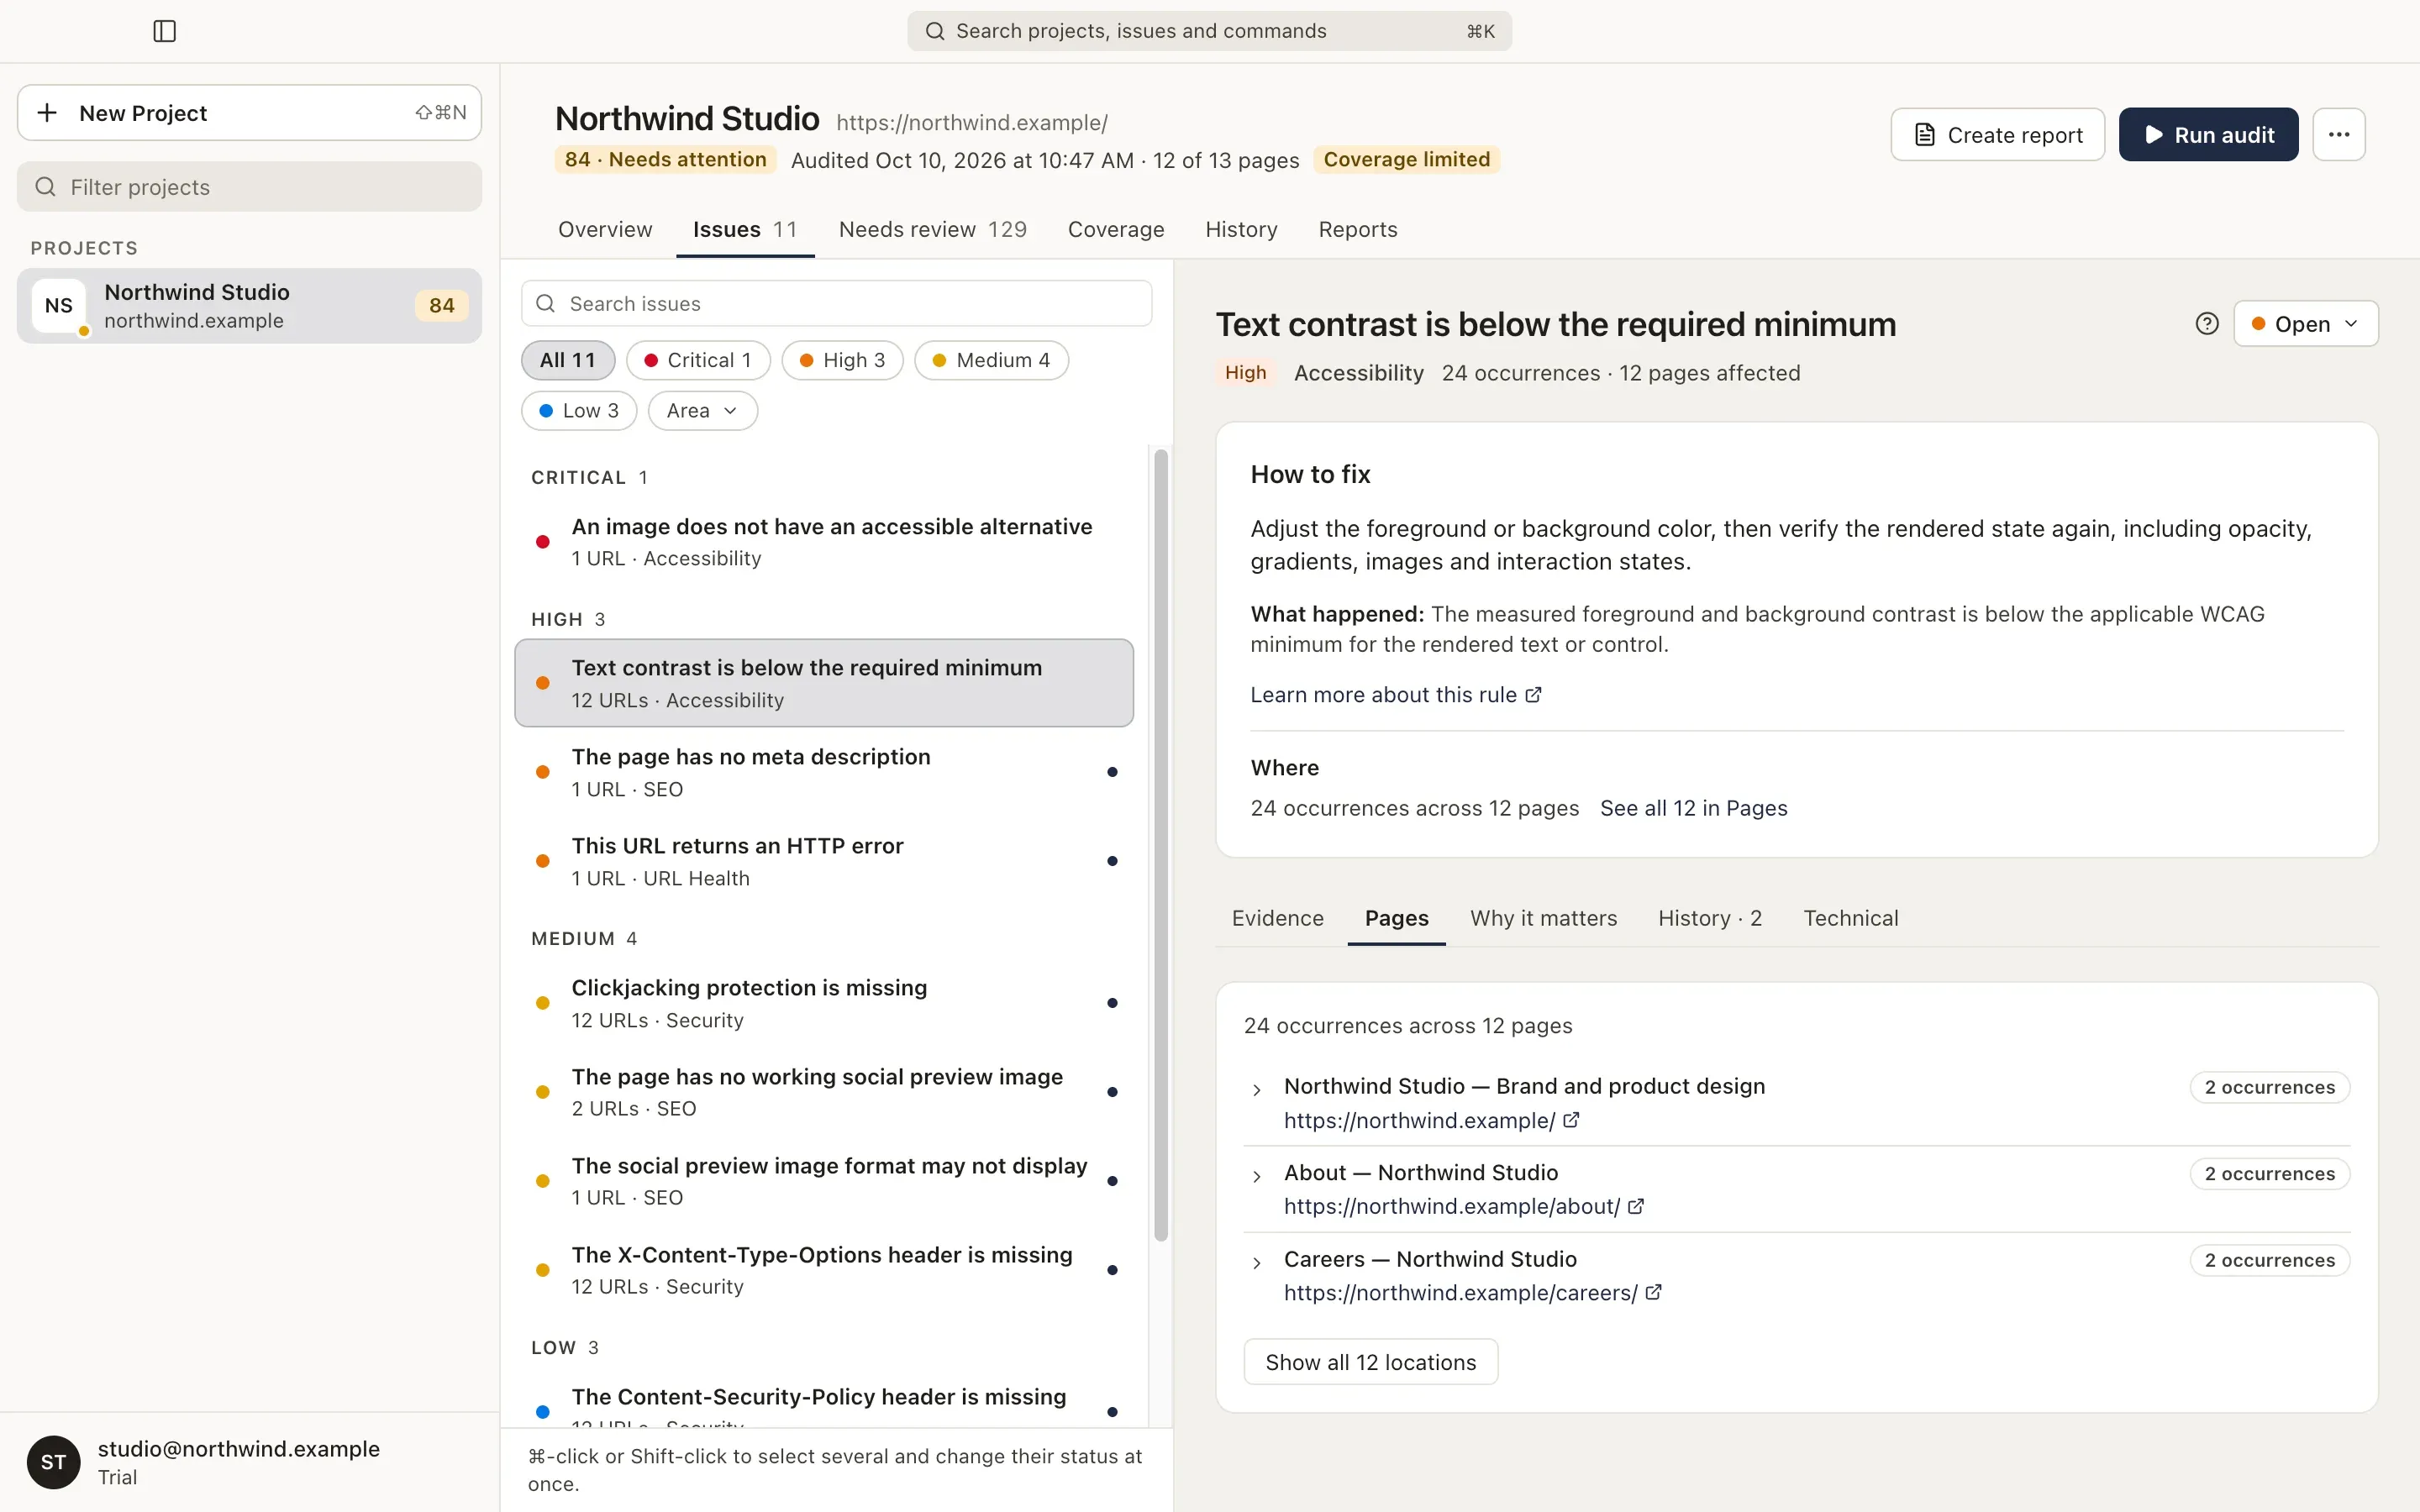Focus the Search issues field
The height and width of the screenshot is (1512, 2420).
pos(836,303)
